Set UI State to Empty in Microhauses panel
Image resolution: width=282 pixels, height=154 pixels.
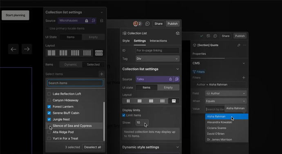pos(93,37)
